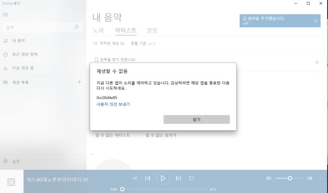The width and height of the screenshot is (328, 193).
Task: Select the error code 0xc00d4e85 text
Action: point(107,98)
